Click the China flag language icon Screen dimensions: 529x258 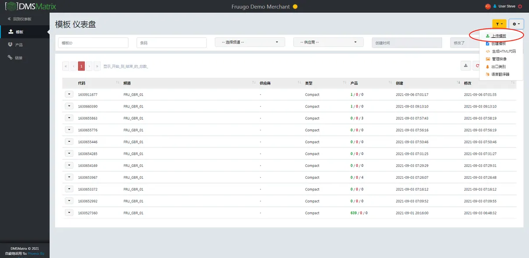point(487,6)
